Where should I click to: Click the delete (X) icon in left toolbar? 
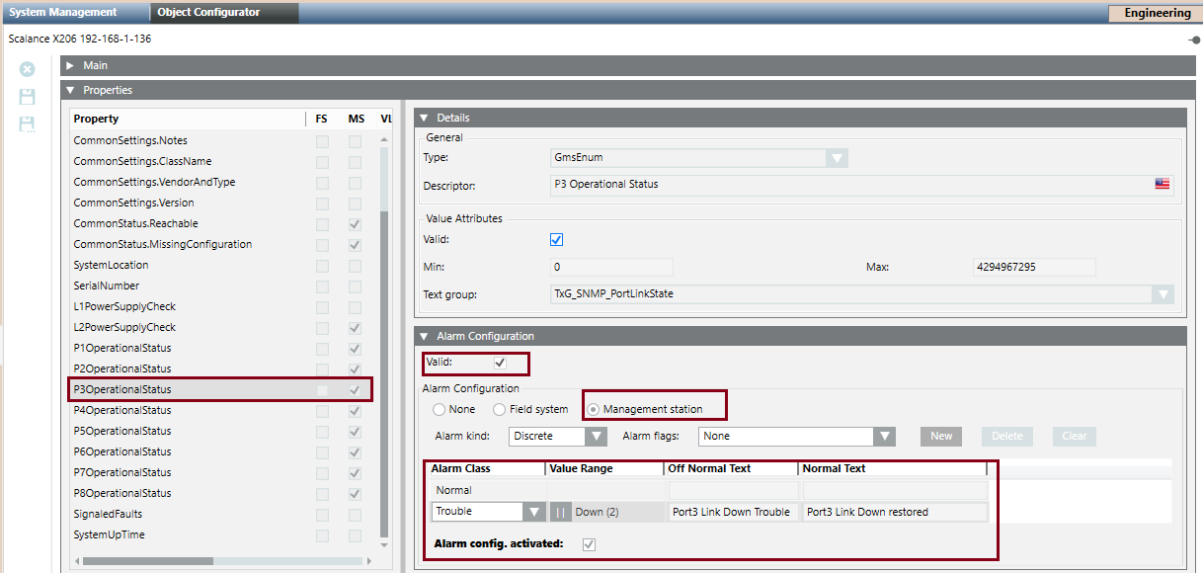(x=28, y=69)
